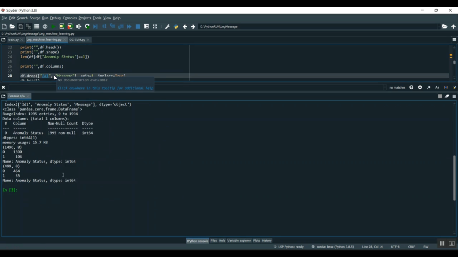Switch to the Variable explorer pane

click(x=239, y=241)
